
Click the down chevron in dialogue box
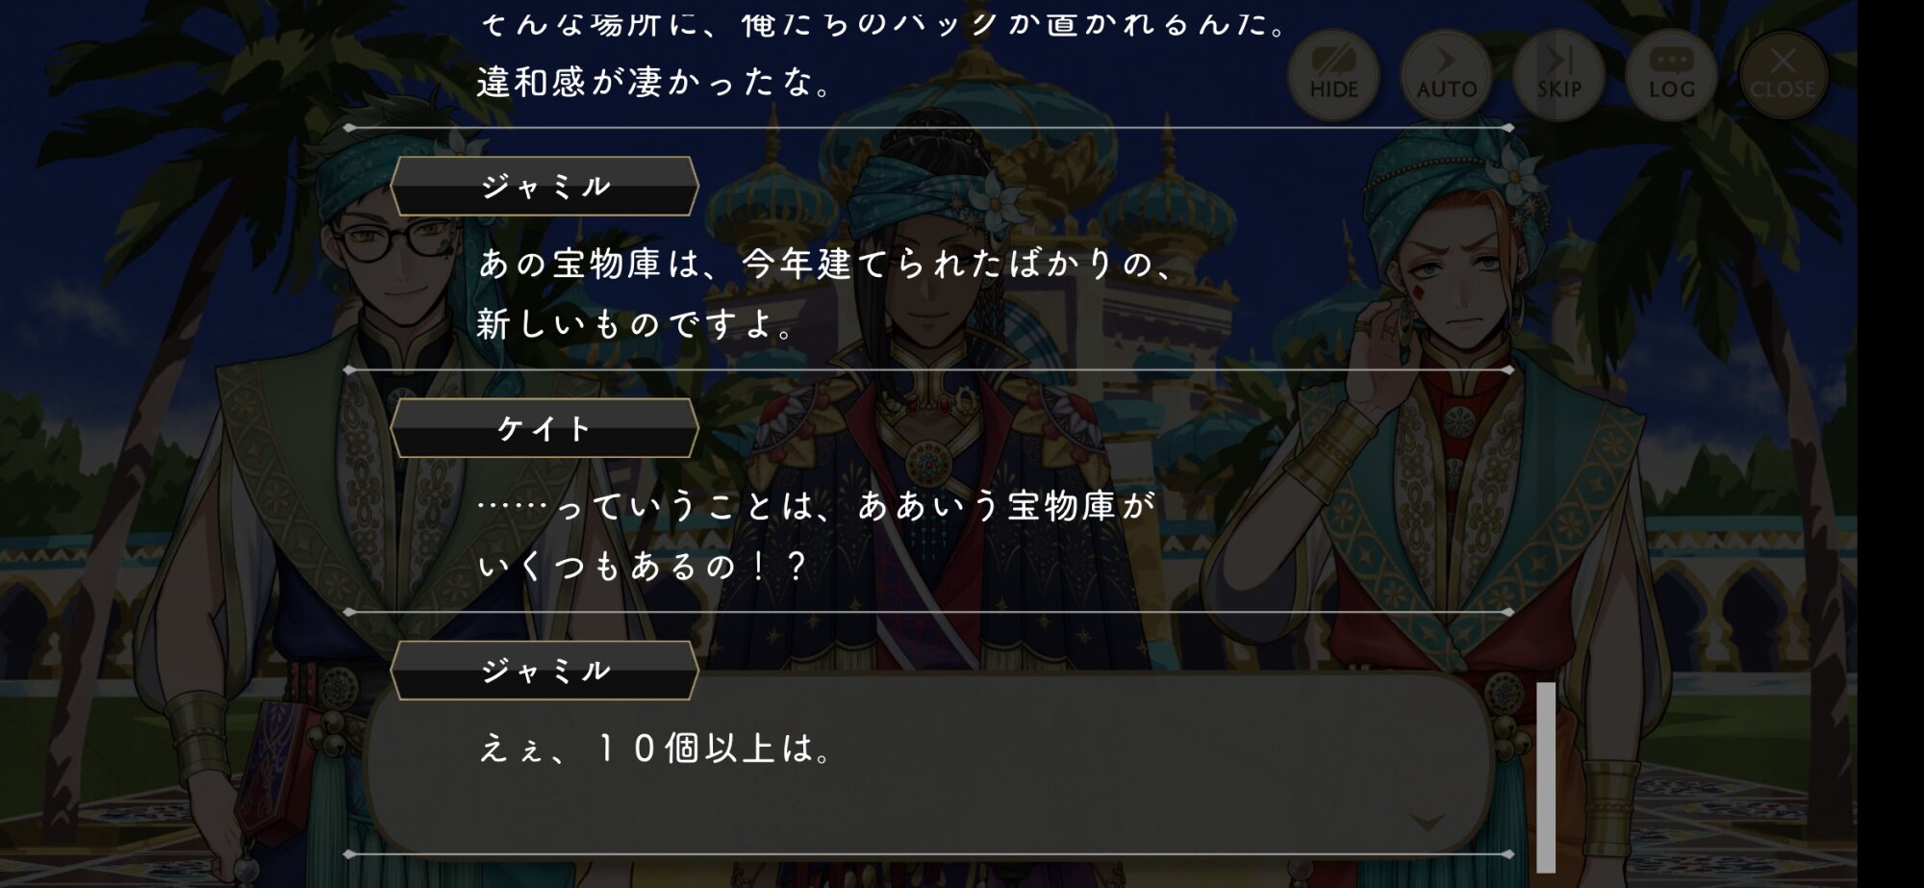pyautogui.click(x=1427, y=822)
